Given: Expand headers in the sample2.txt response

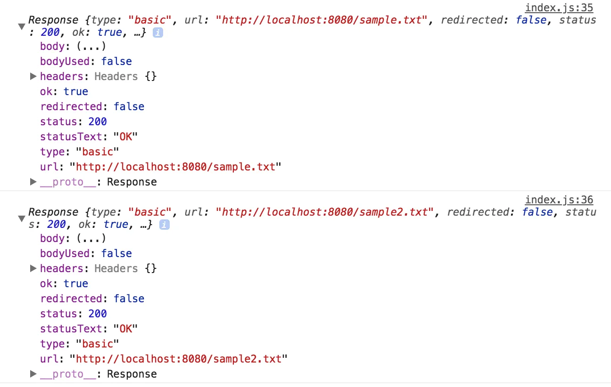Looking at the screenshot, I should [x=33, y=268].
